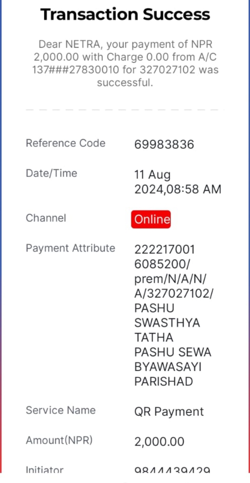Tap the red Online channel badge
Screen dimensions: 250x483
pyautogui.click(x=151, y=219)
